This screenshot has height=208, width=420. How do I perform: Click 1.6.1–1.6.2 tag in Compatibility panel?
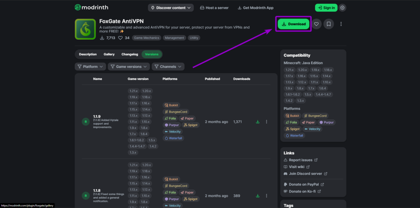[293, 94]
